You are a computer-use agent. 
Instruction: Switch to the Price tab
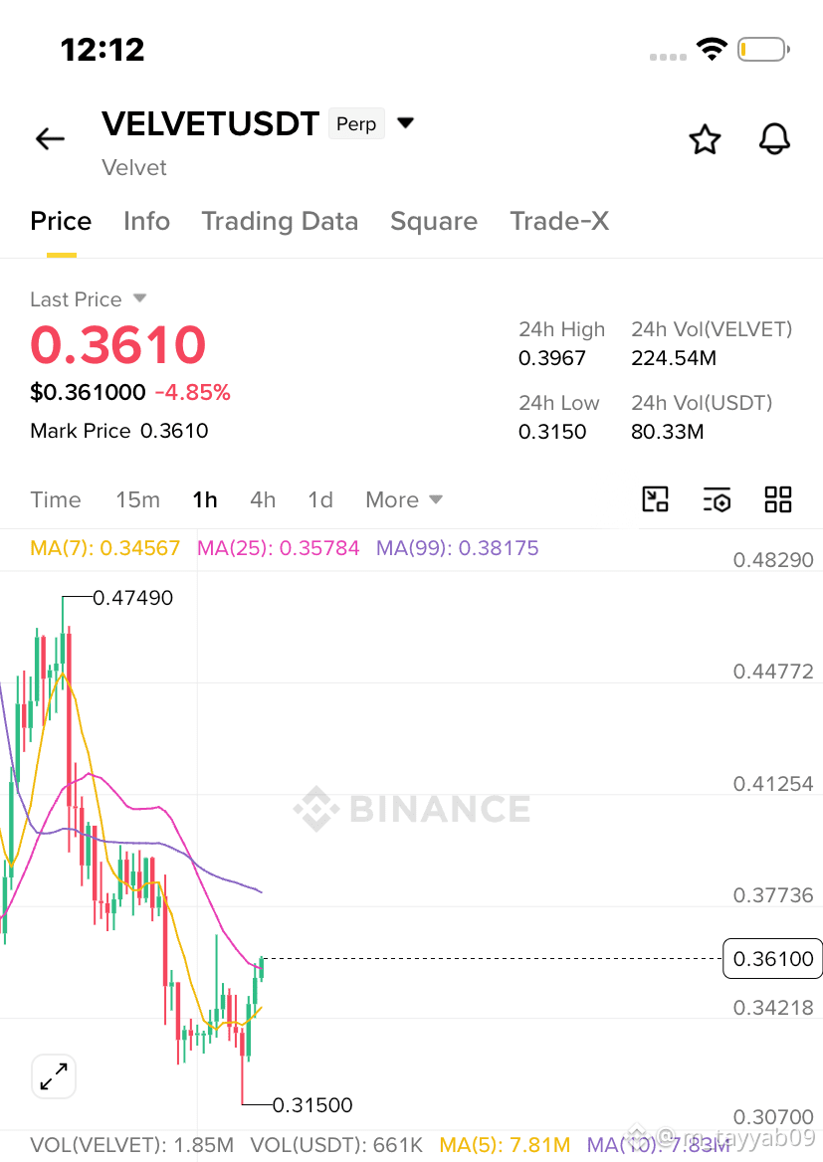point(61,221)
